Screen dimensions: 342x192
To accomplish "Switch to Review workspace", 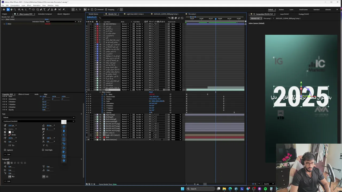I will point(281,10).
